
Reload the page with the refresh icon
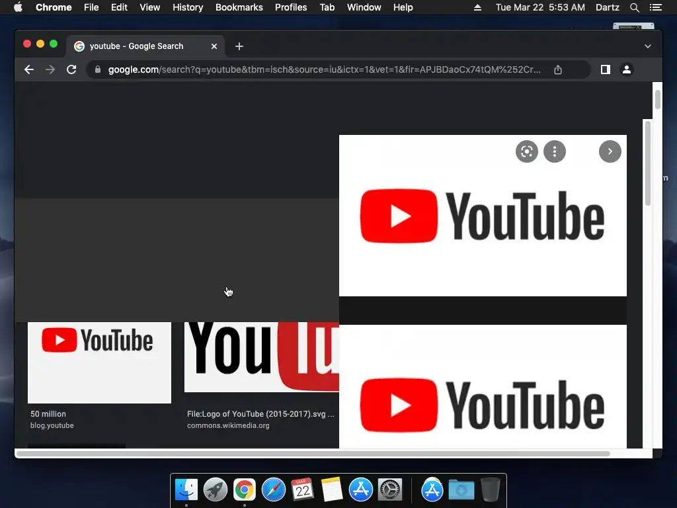coord(71,69)
